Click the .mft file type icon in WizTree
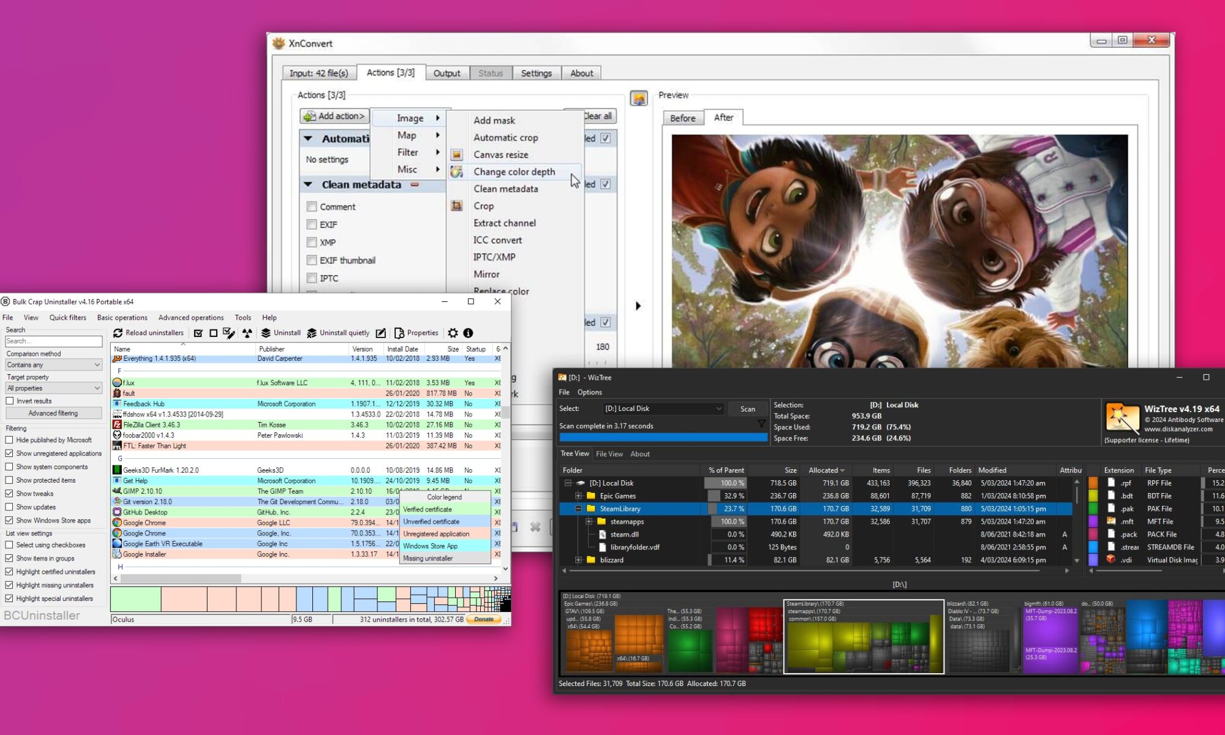 click(x=1111, y=521)
